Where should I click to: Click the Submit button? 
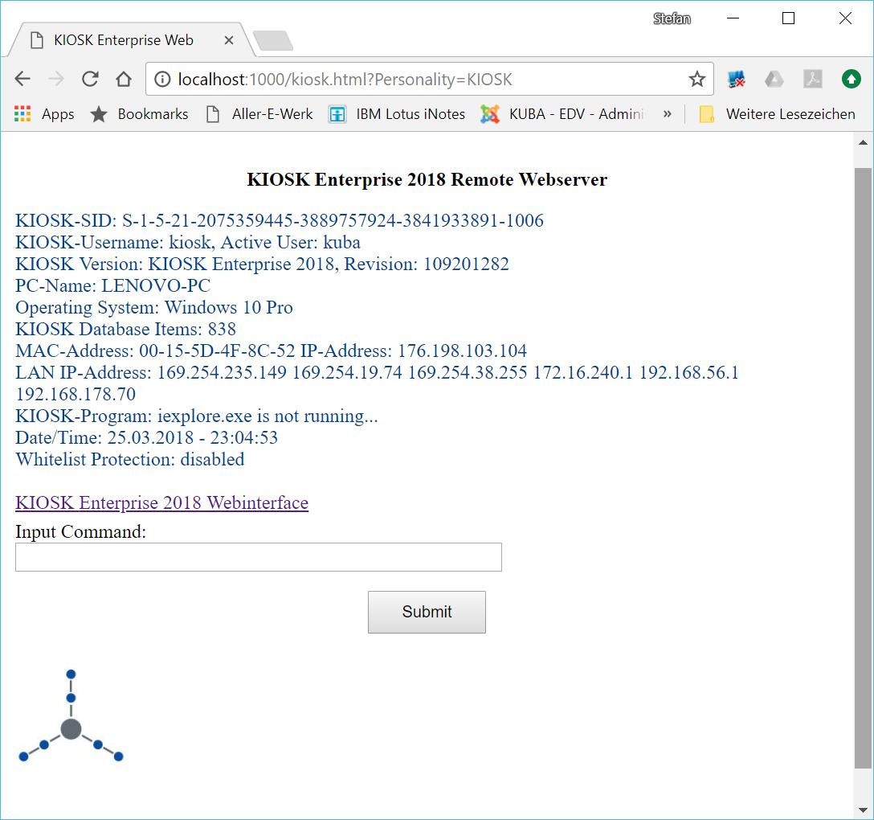click(x=427, y=612)
